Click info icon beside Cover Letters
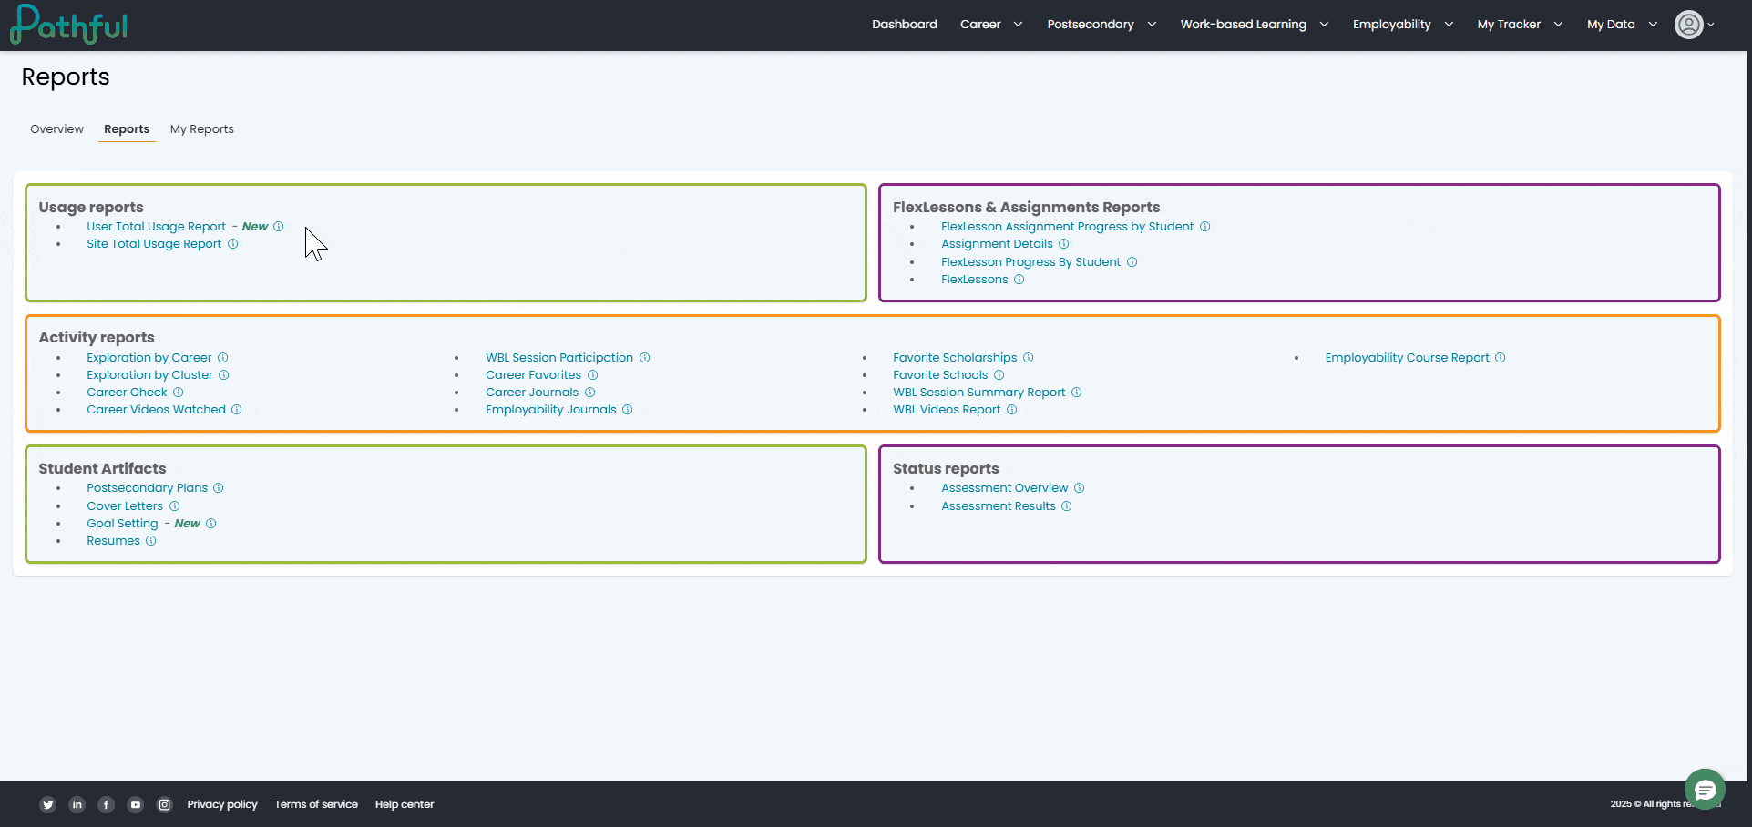This screenshot has height=827, width=1752. [175, 506]
